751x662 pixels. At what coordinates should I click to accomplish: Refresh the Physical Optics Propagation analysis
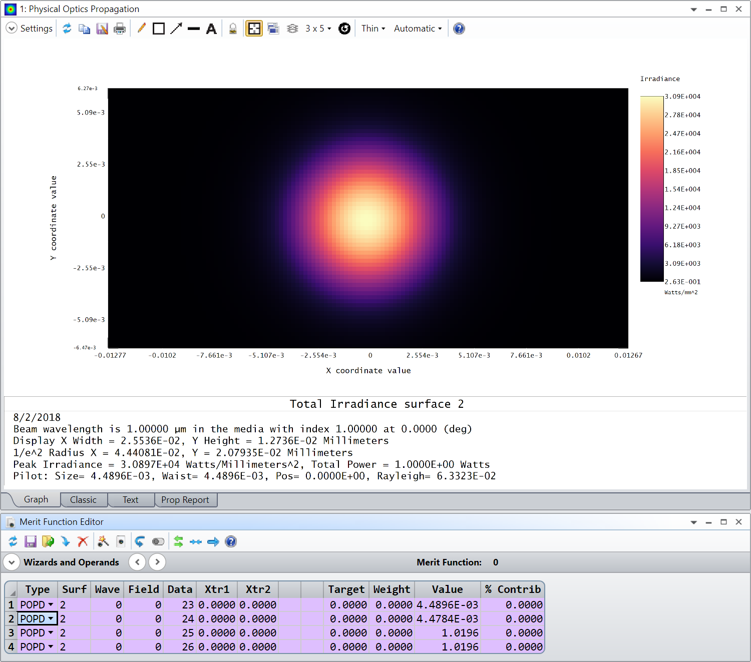[x=67, y=29]
